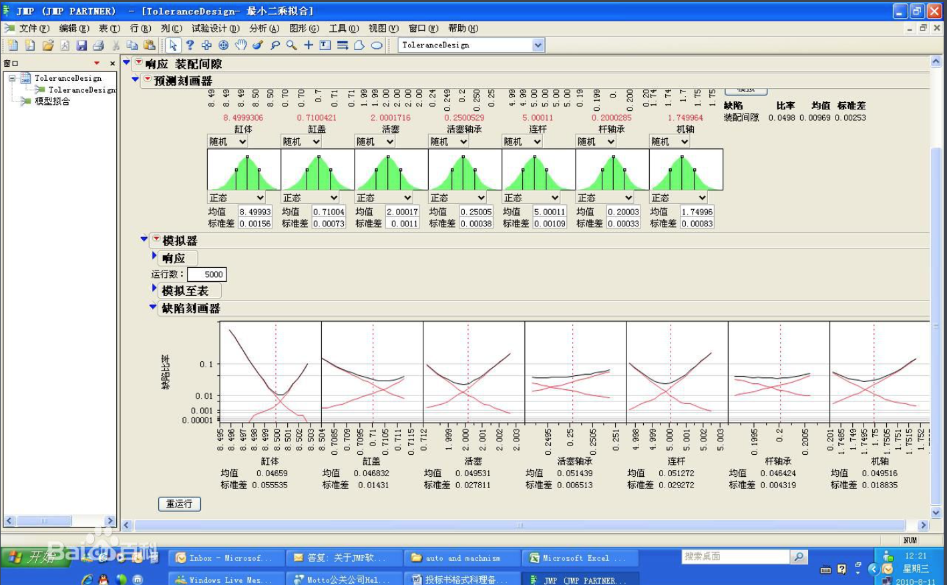Viewport: 947px width, 585px height.
Task: Open the 分析(A) menu
Action: 264,28
